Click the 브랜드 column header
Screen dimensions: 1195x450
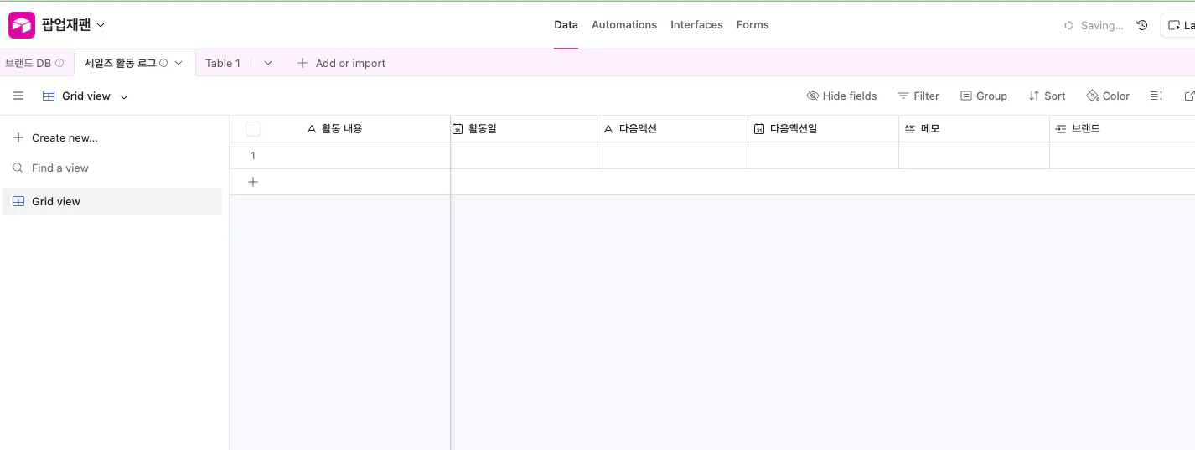[1122, 129]
